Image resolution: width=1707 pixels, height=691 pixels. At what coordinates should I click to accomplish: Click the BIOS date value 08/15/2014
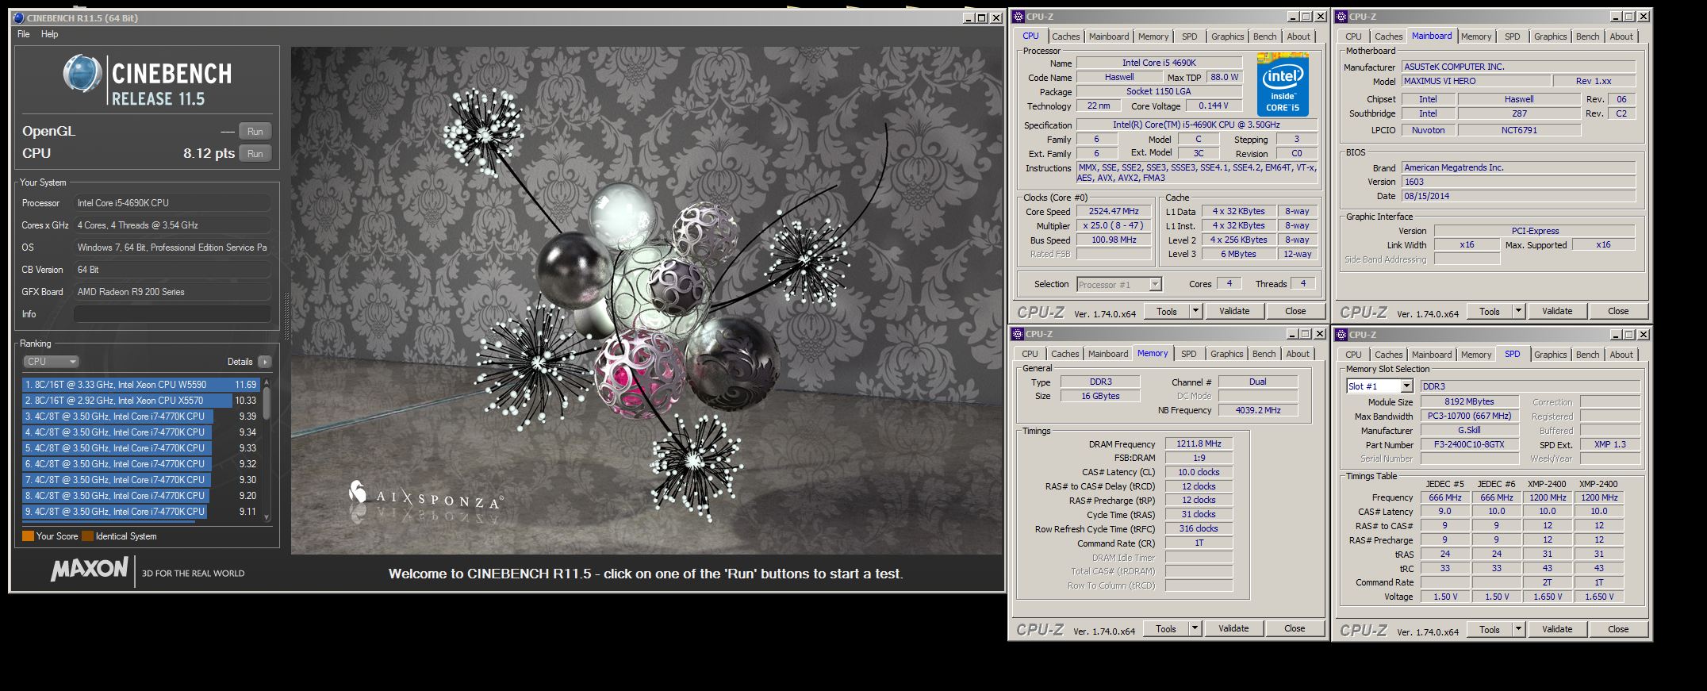[x=1518, y=196]
